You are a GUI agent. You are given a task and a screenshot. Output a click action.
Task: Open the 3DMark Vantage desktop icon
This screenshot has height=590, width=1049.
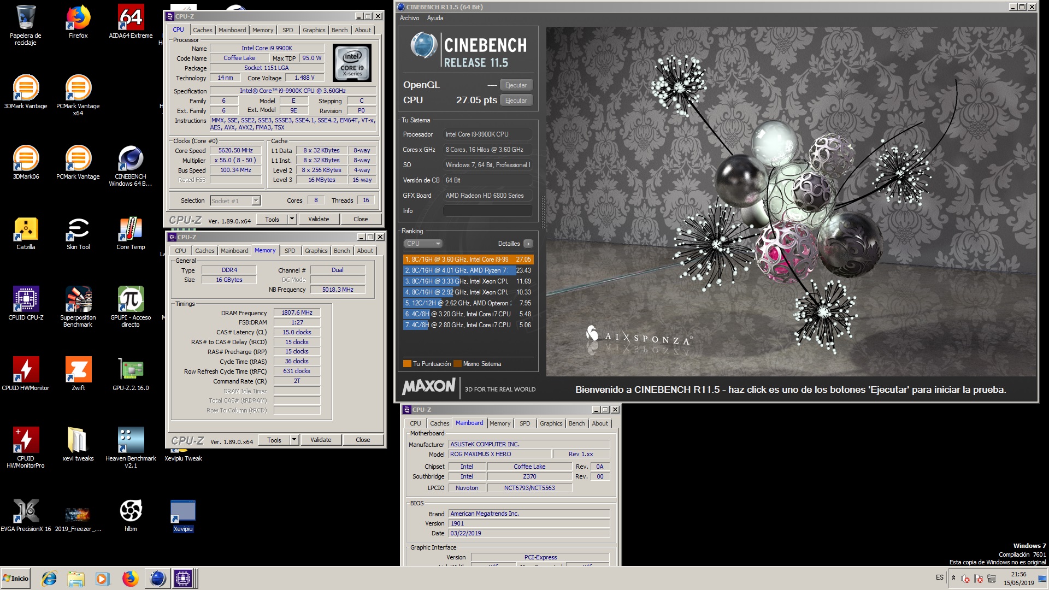(x=26, y=92)
